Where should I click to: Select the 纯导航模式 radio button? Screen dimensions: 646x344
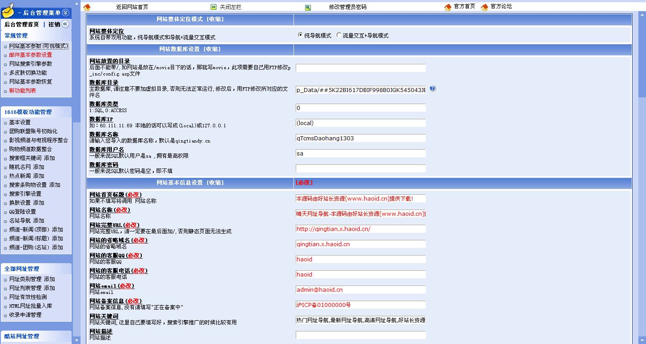pyautogui.click(x=301, y=35)
